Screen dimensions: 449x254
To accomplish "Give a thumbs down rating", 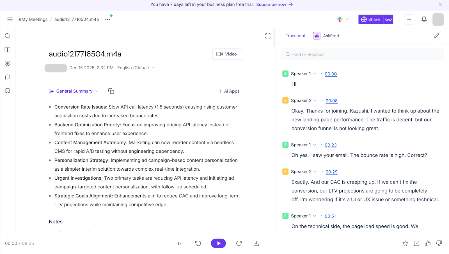I will point(439,243).
